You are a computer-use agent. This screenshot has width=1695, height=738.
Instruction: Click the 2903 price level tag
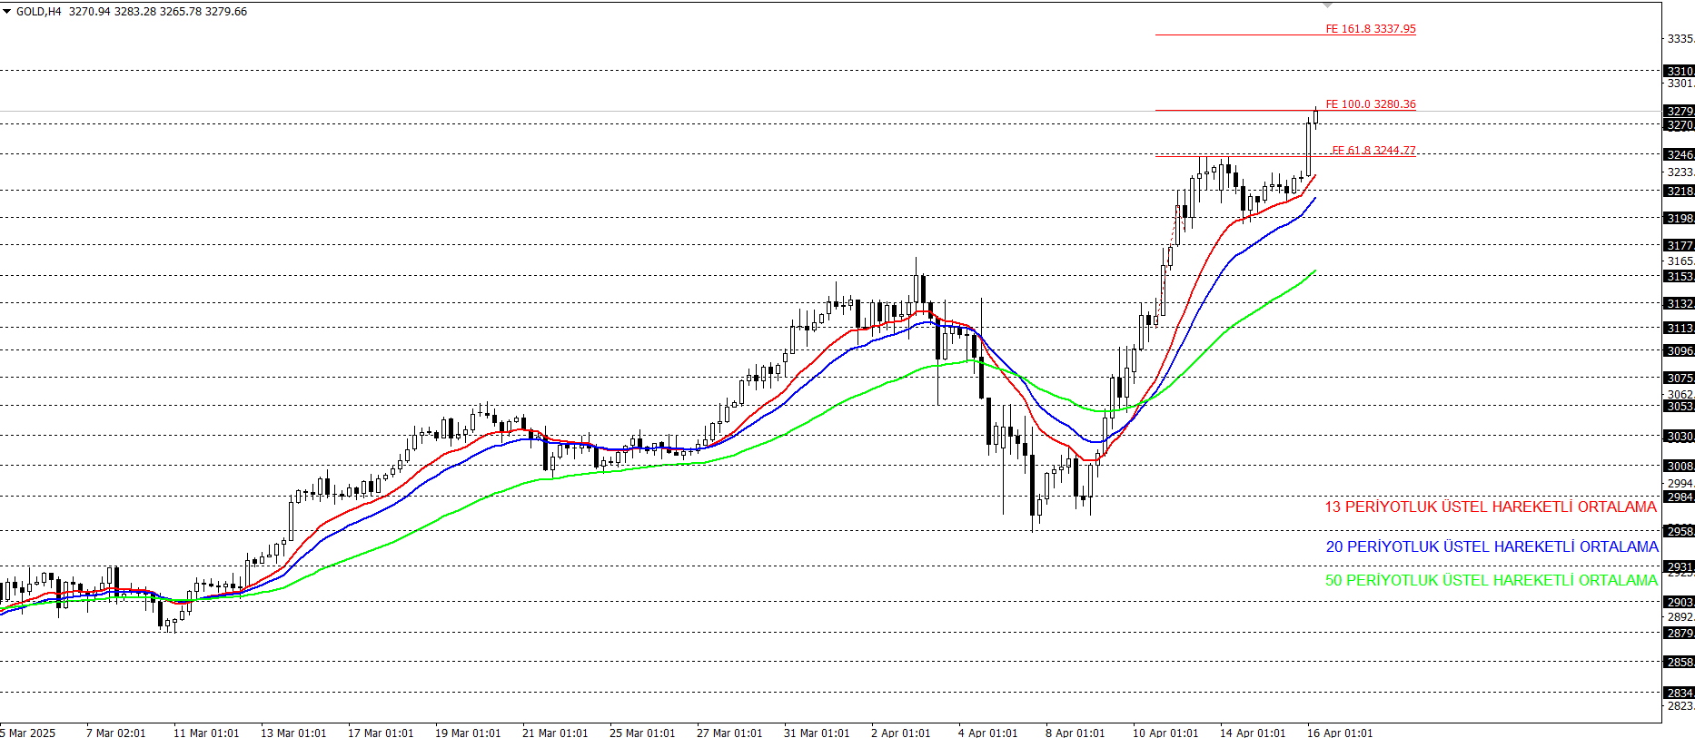coord(1679,602)
